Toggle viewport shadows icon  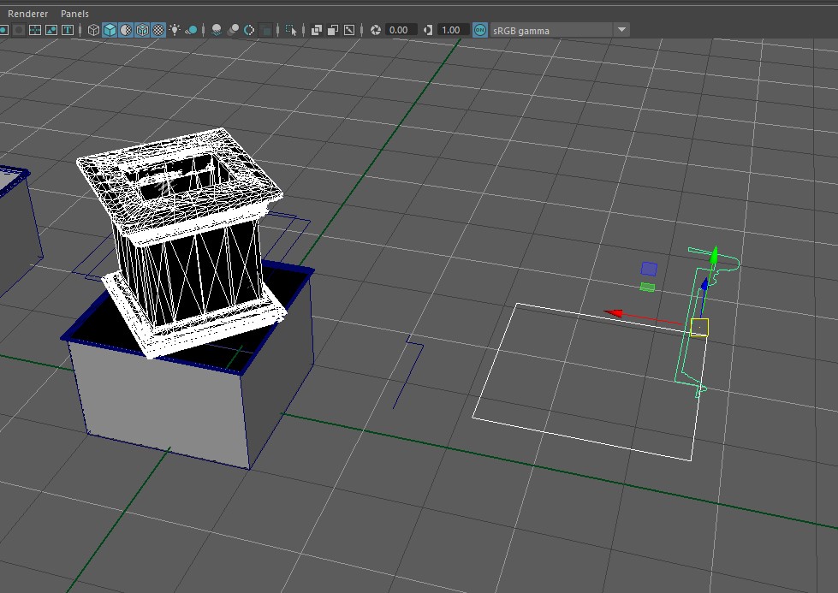tap(192, 30)
